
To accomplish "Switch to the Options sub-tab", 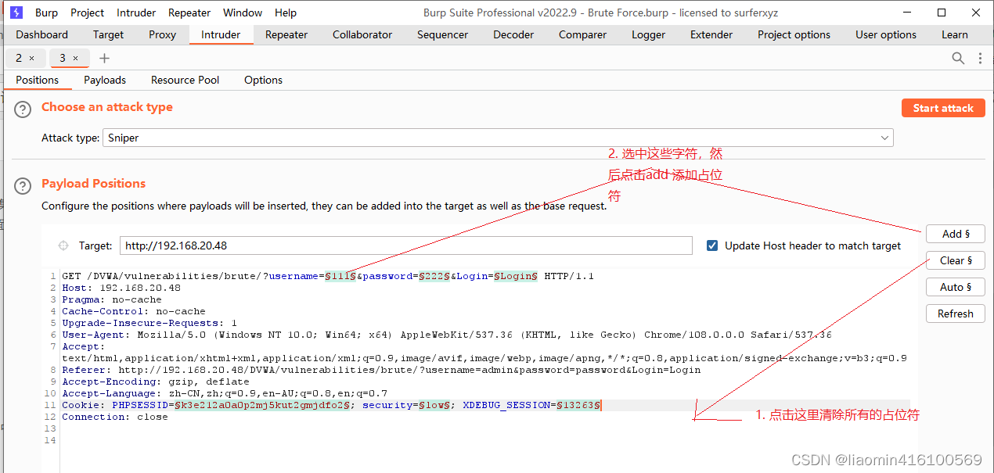I will click(263, 80).
